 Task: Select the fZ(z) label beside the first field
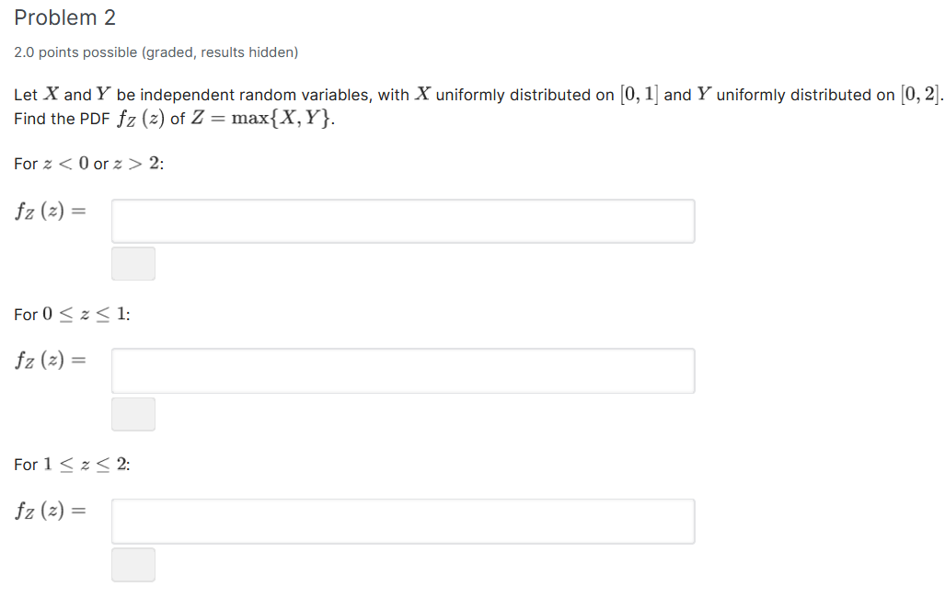click(51, 212)
